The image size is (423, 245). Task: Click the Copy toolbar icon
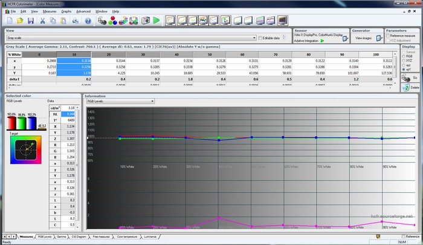(53, 21)
